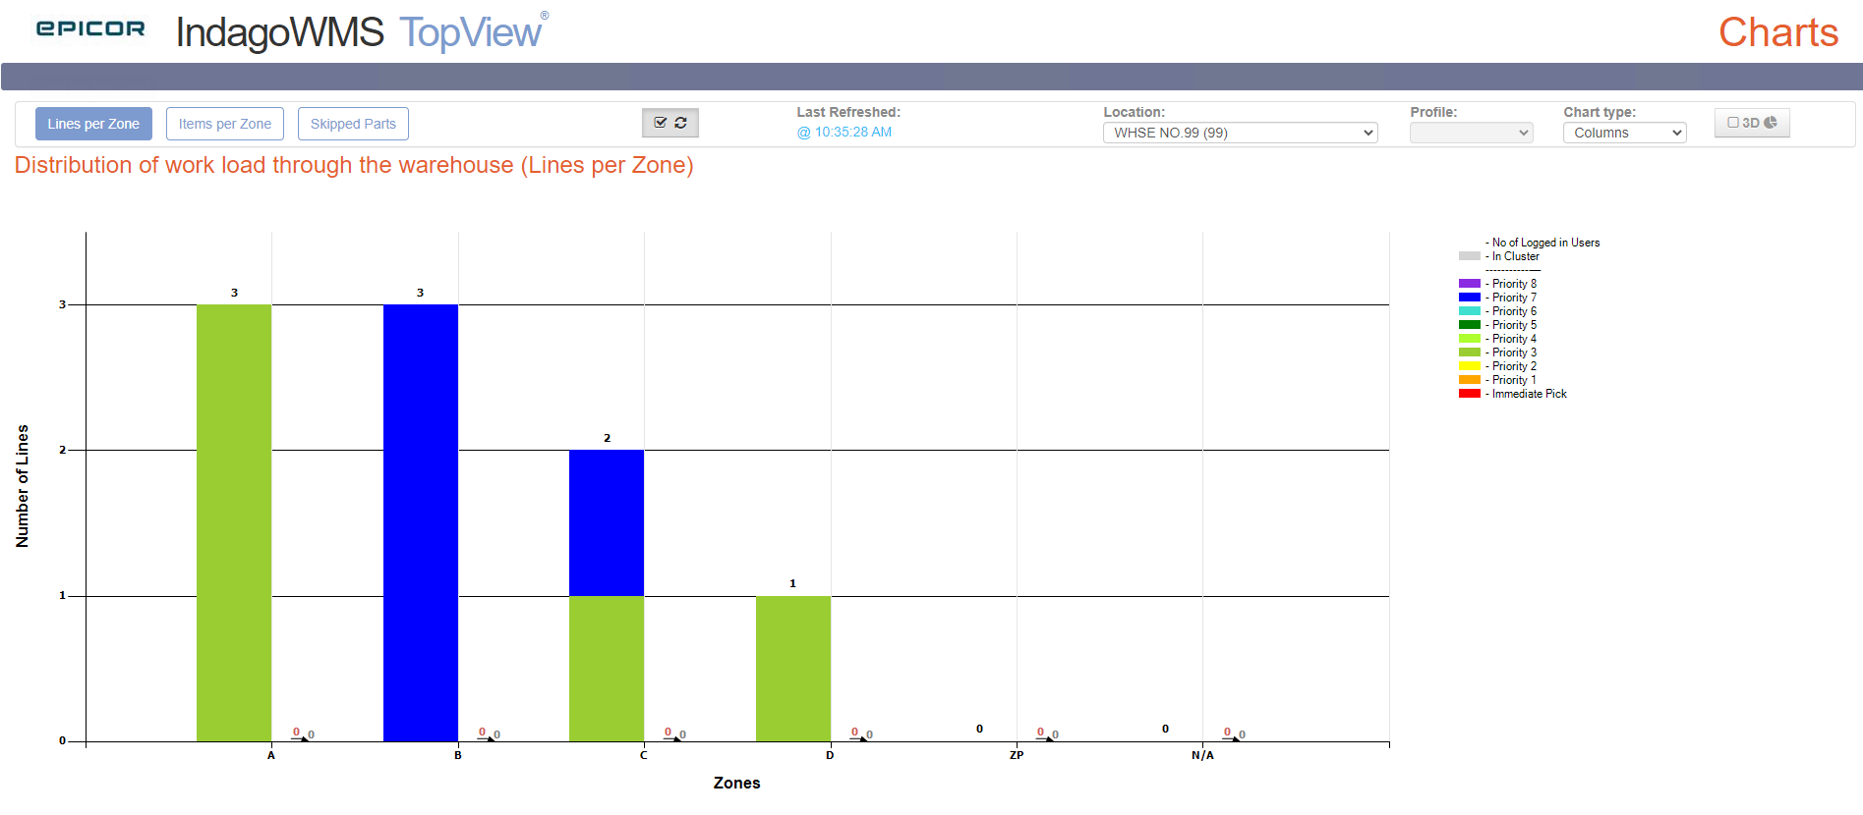Image resolution: width=1863 pixels, height=815 pixels.
Task: Open the Profile dropdown
Action: (x=1472, y=133)
